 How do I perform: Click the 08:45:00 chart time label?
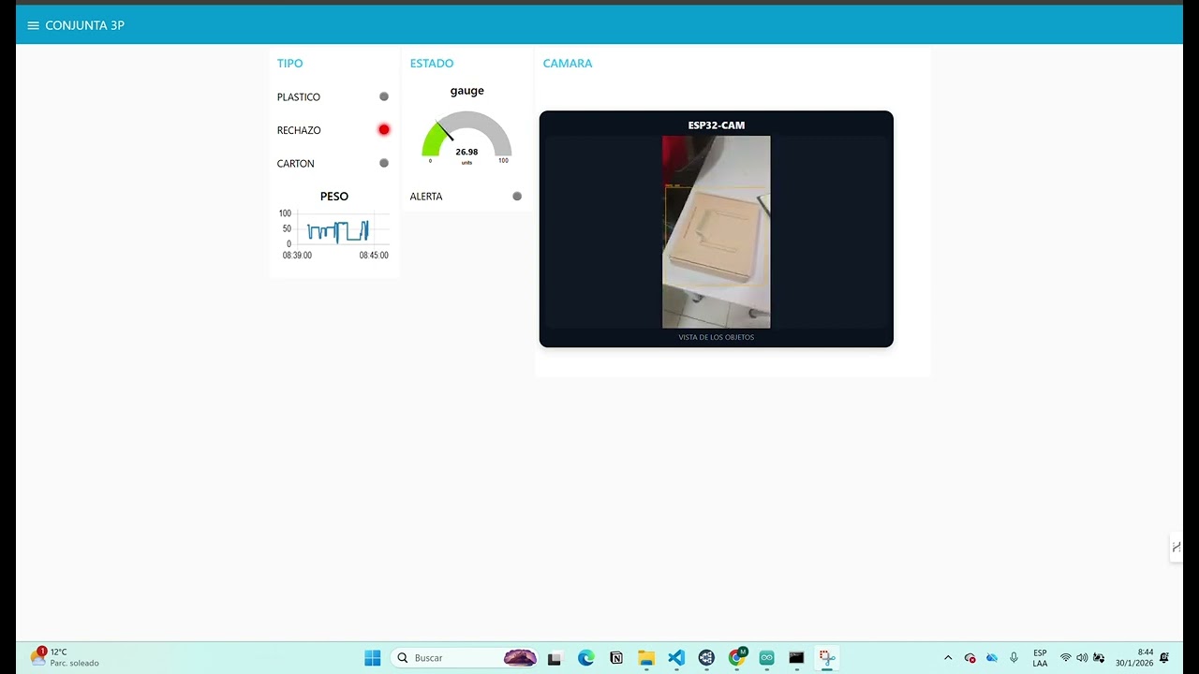pos(374,256)
